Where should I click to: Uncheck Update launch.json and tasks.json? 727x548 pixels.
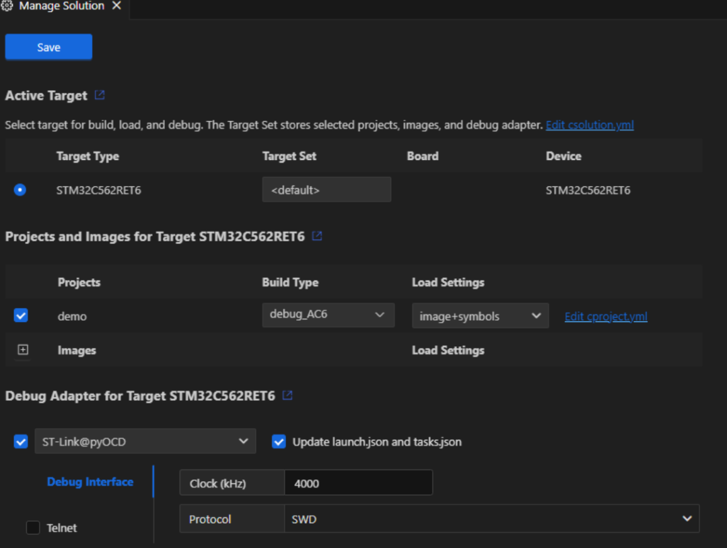pyautogui.click(x=279, y=442)
